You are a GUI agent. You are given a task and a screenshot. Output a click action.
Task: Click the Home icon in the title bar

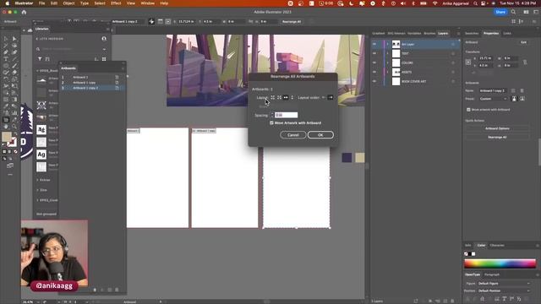(24, 12)
